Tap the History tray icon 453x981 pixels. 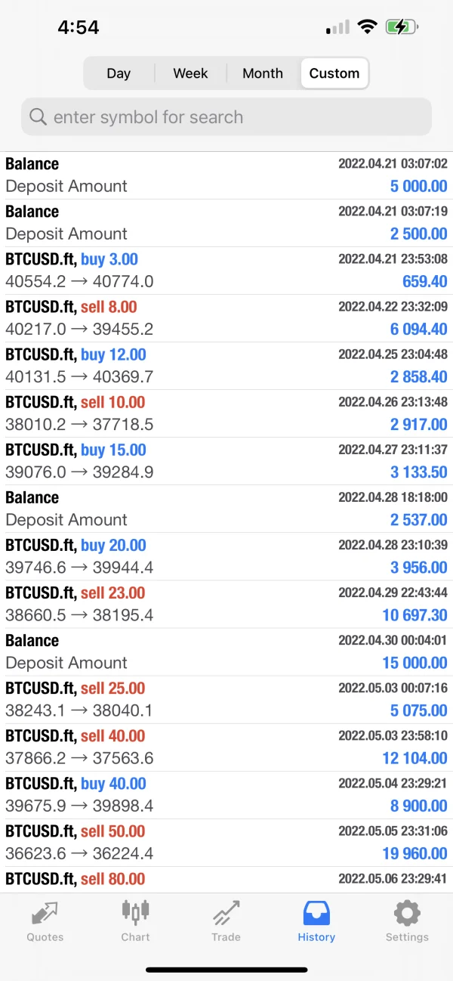coord(316,913)
